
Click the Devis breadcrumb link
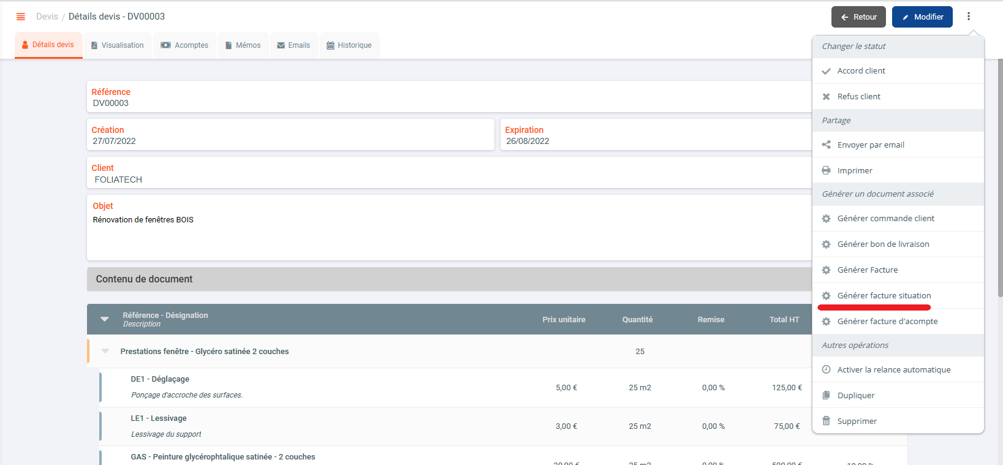pos(47,17)
